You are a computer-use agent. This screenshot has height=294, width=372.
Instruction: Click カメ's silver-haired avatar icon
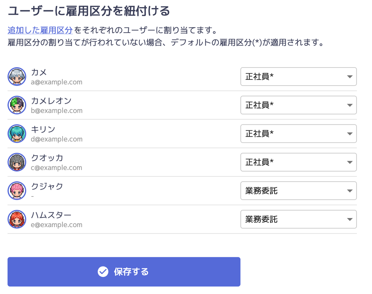17,77
